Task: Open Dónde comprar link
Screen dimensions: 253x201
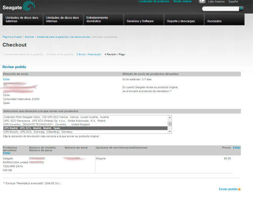Action: (x=183, y=1)
